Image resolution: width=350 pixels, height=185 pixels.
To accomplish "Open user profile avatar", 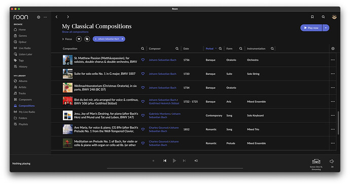I will point(334,17).
